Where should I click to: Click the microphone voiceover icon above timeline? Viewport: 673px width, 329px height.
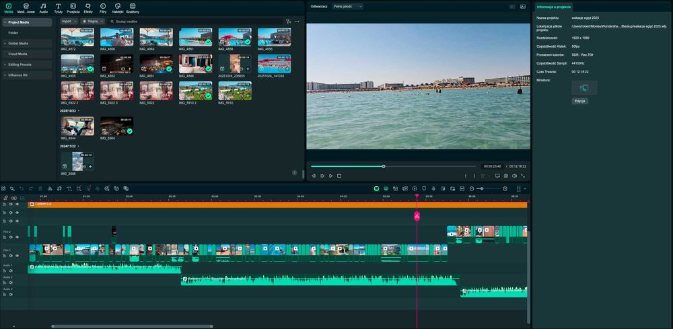pos(433,188)
